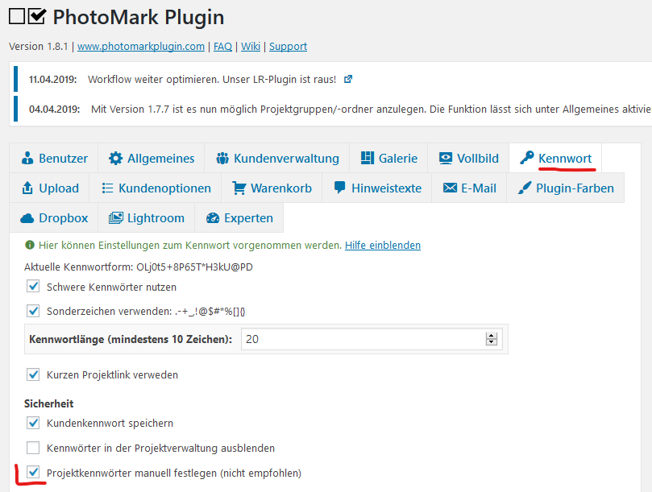Open the www.photomarkplugin.com link

tap(141, 47)
